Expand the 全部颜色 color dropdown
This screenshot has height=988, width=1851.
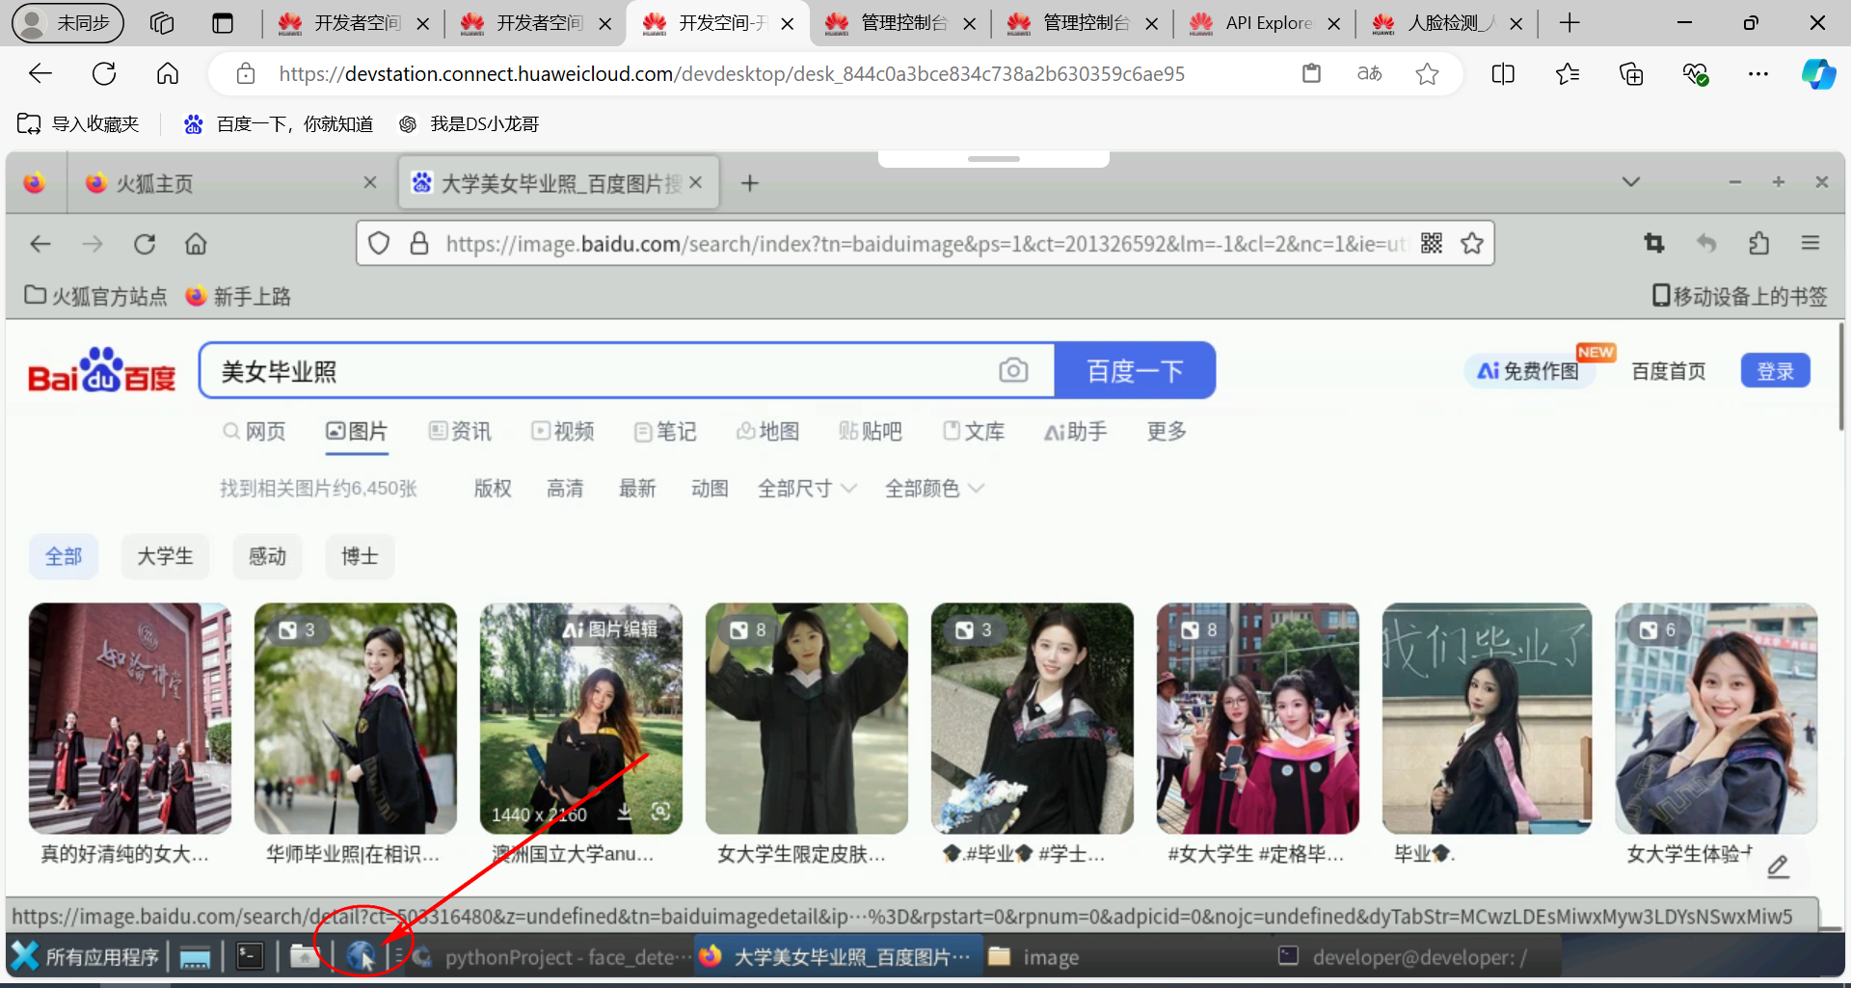934,489
